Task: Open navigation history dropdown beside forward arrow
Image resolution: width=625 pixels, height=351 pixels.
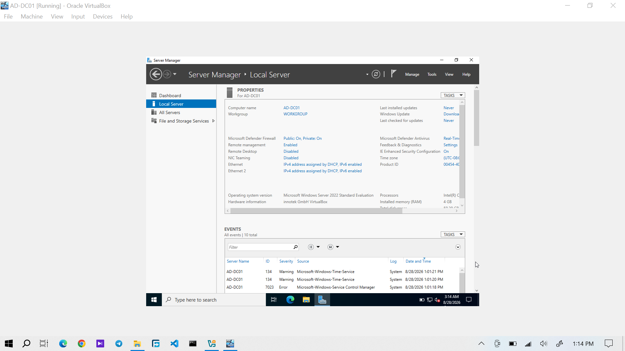Action: coord(175,74)
